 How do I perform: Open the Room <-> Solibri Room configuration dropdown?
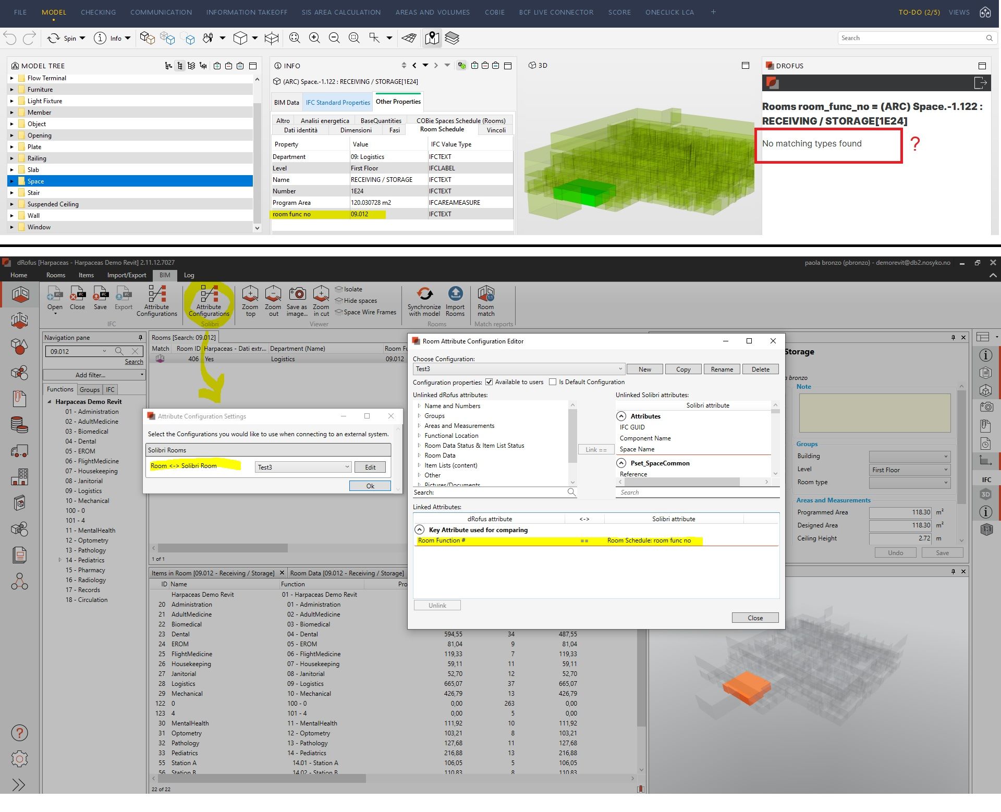pos(303,467)
